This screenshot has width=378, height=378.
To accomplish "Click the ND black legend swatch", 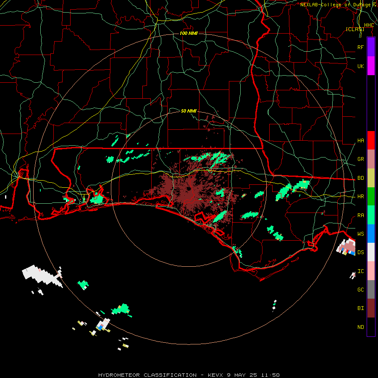I will (371, 327).
